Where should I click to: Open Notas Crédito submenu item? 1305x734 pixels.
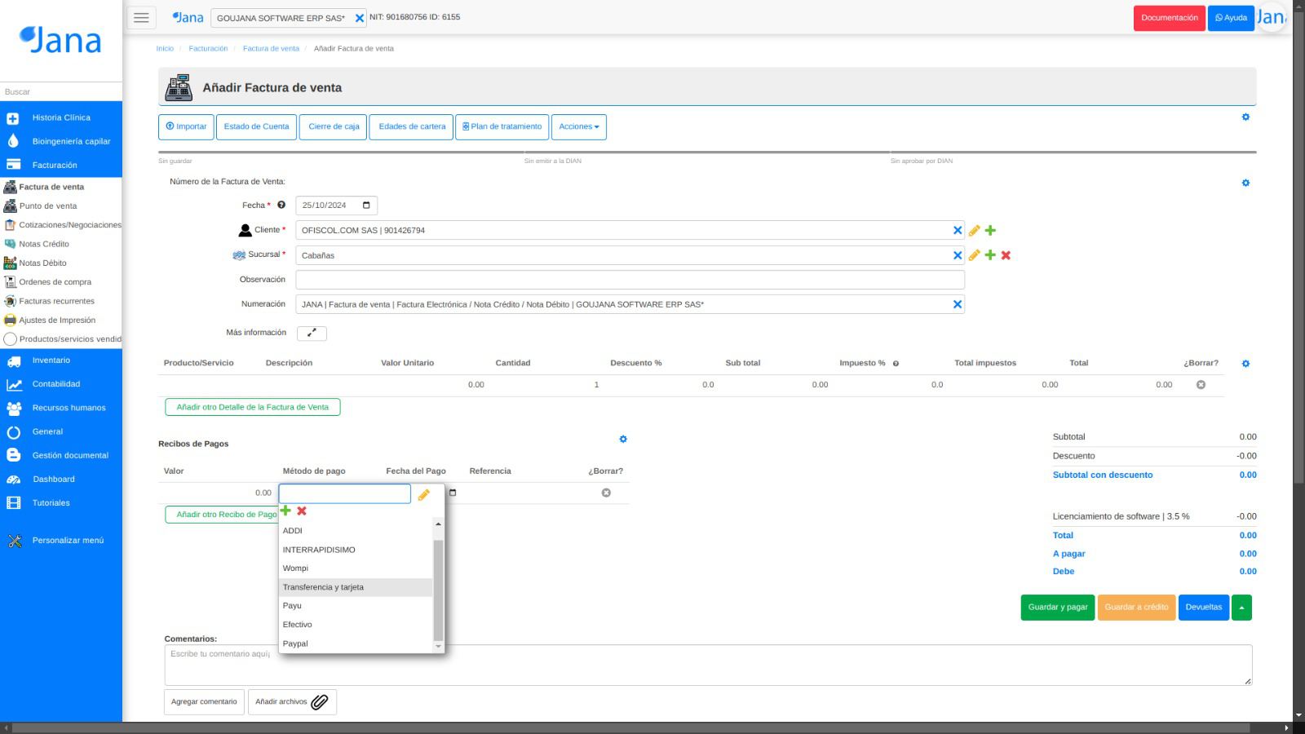44,244
